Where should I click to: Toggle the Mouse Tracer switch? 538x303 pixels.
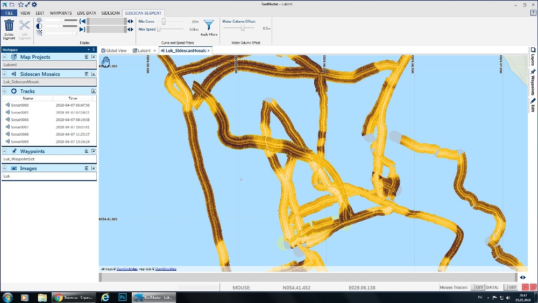tap(478, 288)
